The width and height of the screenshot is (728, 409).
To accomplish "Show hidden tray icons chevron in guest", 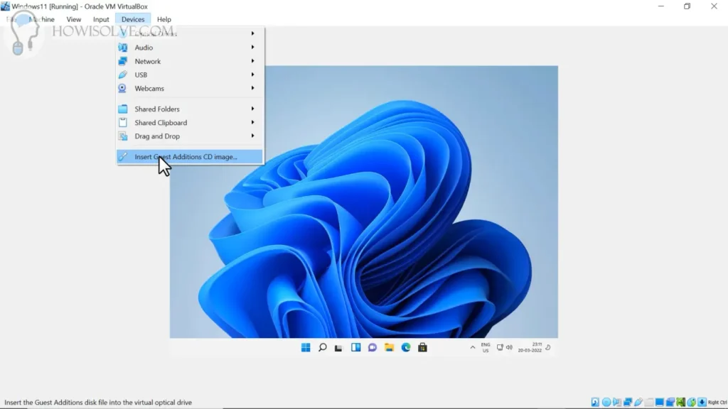I will [x=473, y=347].
